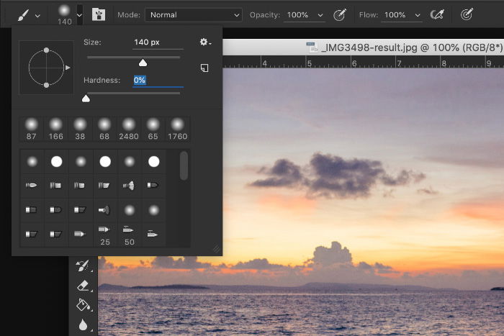Expand the Flow value dropdown arrow
This screenshot has width=504, height=336.
coord(418,15)
